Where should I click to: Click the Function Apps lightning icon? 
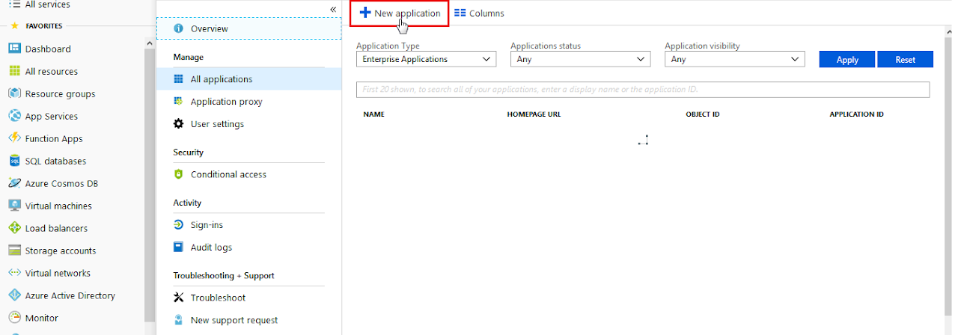click(x=13, y=138)
